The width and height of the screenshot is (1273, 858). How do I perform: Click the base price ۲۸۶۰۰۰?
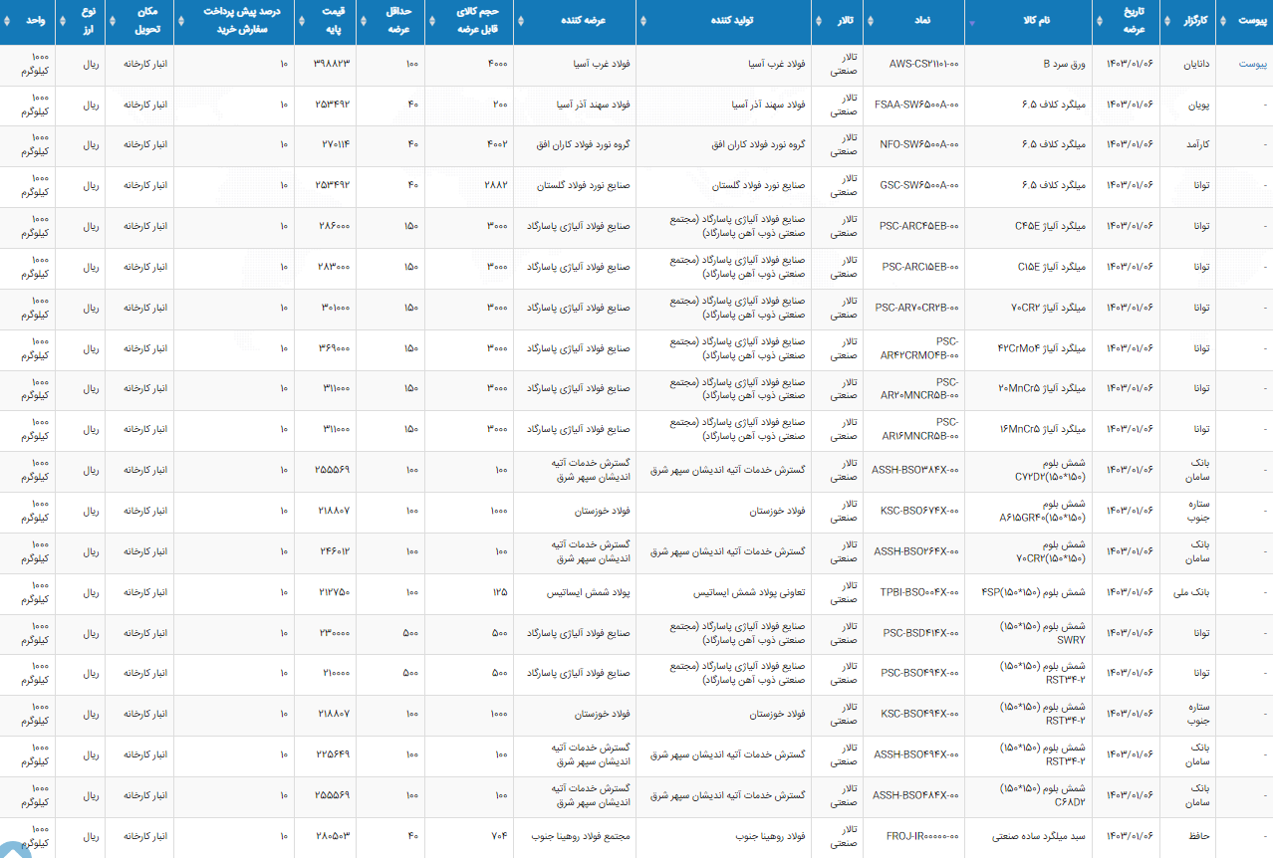(335, 227)
